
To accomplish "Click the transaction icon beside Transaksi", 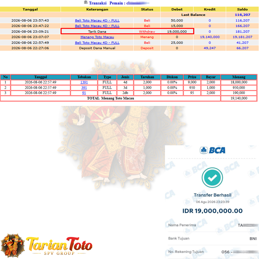I will click(86, 2).
